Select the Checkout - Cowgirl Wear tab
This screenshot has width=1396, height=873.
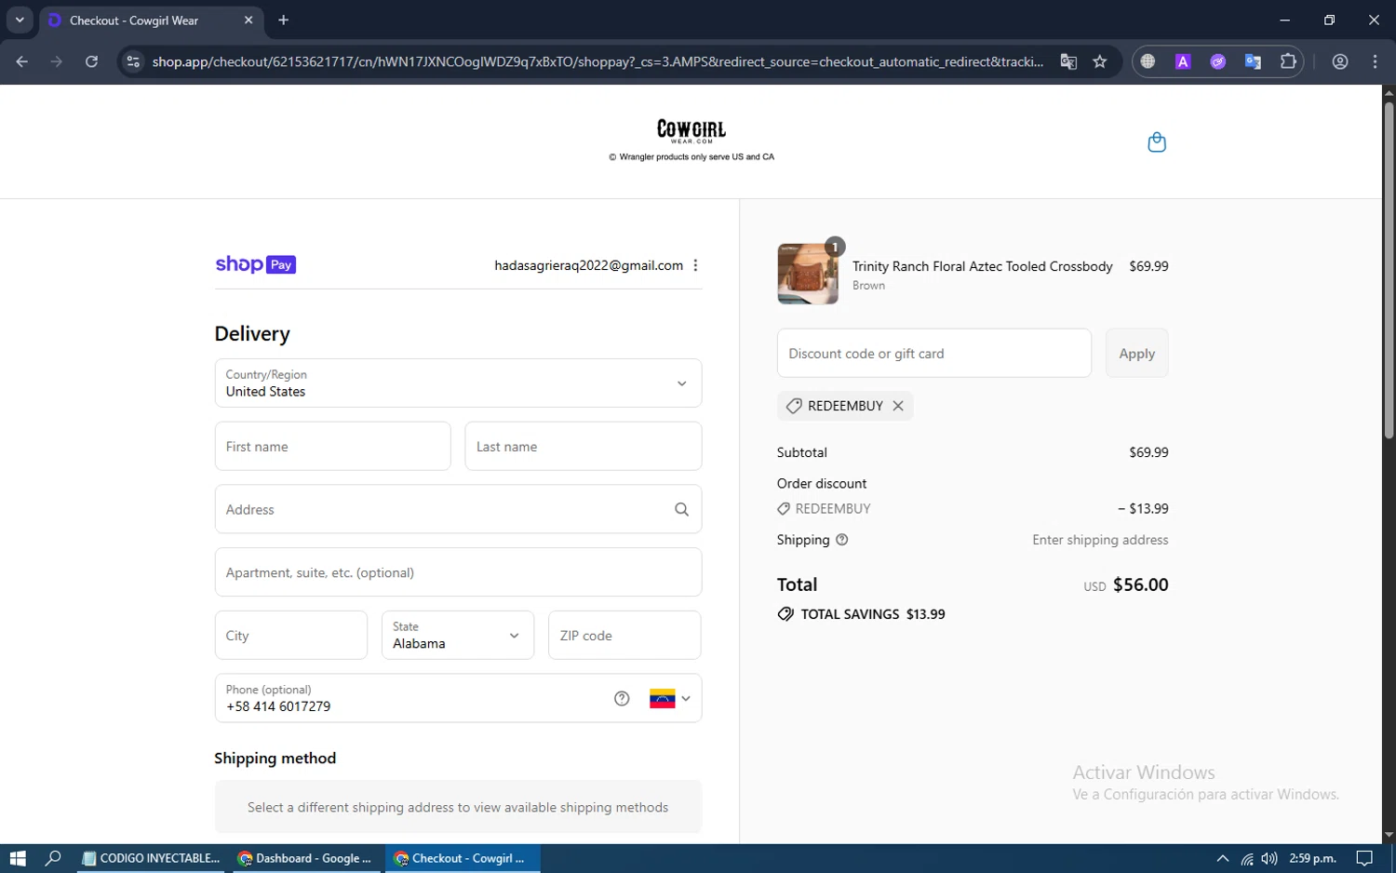tap(151, 20)
